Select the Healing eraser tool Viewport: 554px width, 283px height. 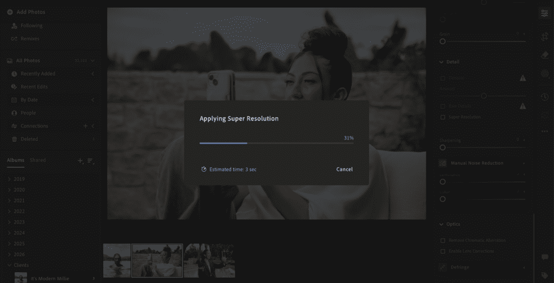[x=545, y=55]
